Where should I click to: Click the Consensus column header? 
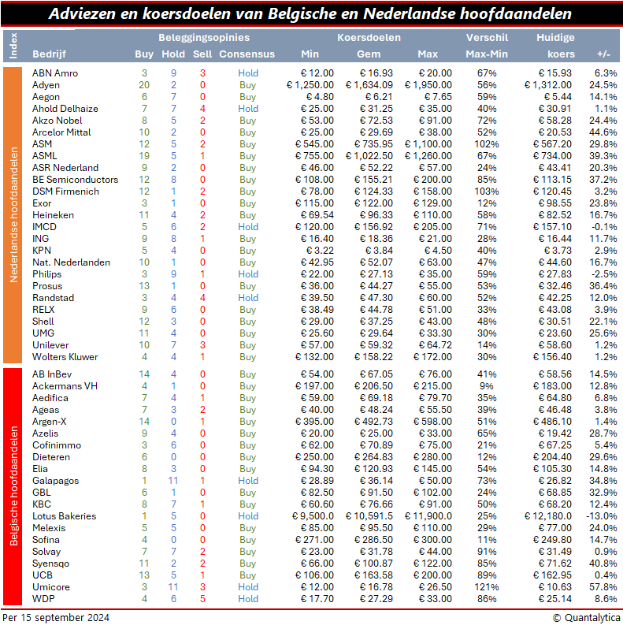click(x=247, y=54)
